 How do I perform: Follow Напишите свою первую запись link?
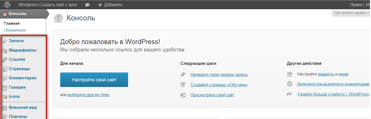click(x=219, y=75)
